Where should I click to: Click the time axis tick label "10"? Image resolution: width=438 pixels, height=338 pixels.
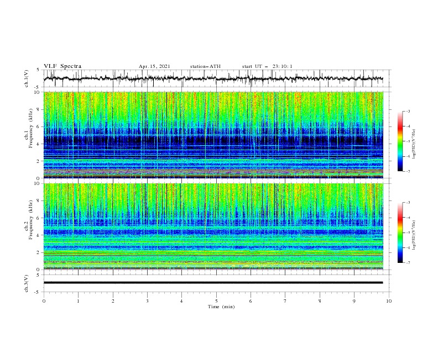click(389, 301)
